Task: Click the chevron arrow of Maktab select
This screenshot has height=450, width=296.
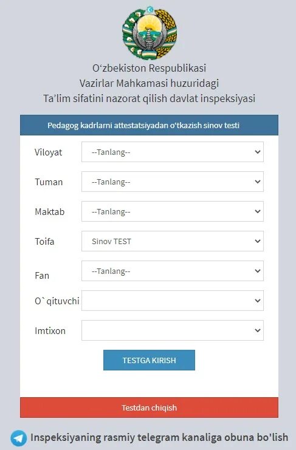Action: [258, 211]
